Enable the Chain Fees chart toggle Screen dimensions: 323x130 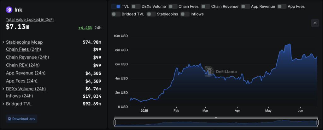coord(173,6)
